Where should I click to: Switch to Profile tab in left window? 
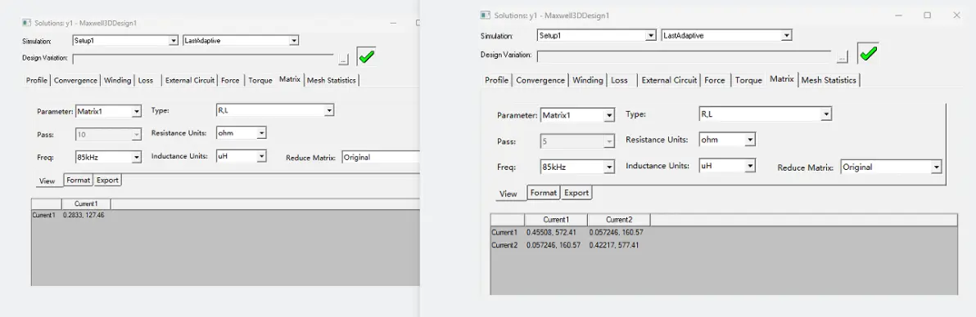(x=37, y=80)
